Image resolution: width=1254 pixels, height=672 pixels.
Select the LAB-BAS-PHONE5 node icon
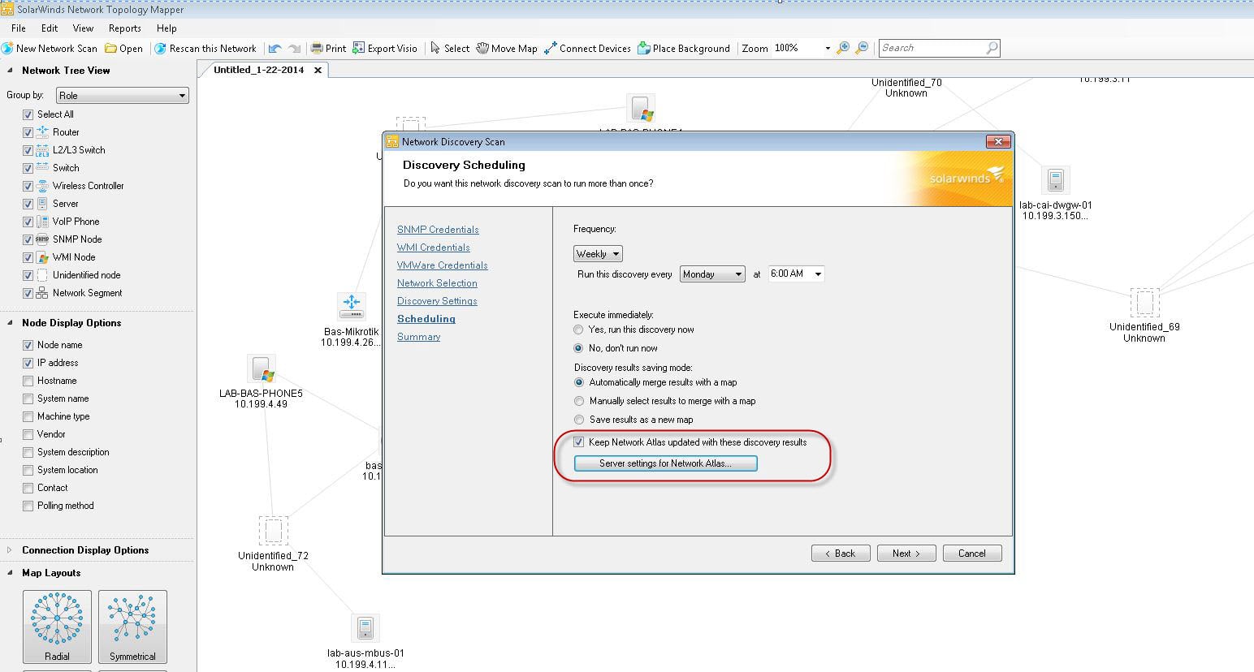[262, 369]
